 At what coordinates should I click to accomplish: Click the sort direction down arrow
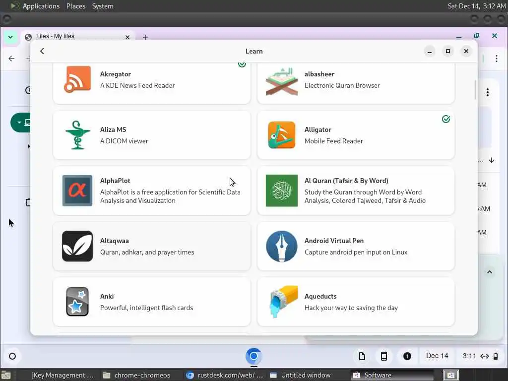pos(492,160)
